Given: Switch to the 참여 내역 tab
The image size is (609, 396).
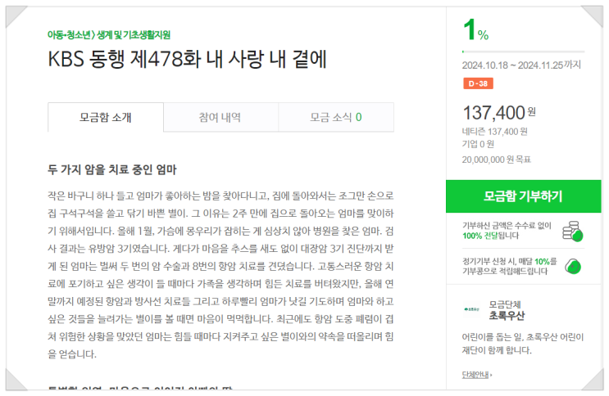Looking at the screenshot, I should pyautogui.click(x=220, y=117).
